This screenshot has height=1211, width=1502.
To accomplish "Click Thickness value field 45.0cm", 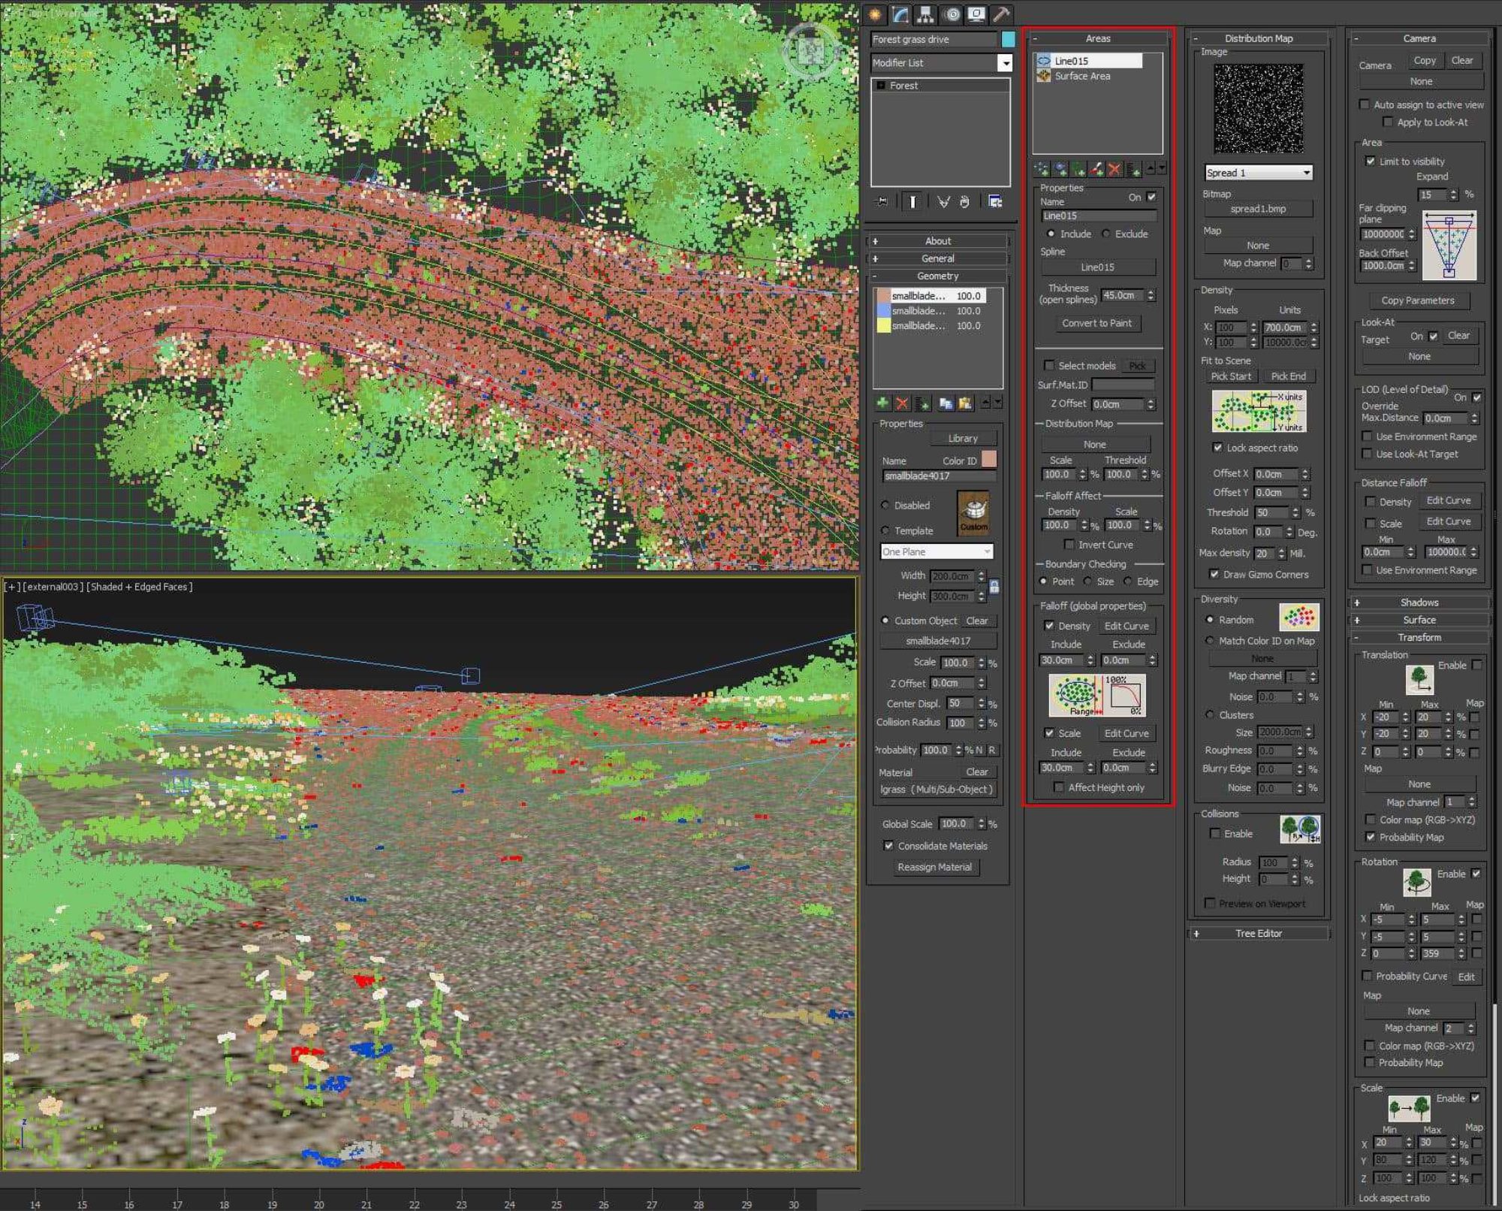I will pos(1123,295).
